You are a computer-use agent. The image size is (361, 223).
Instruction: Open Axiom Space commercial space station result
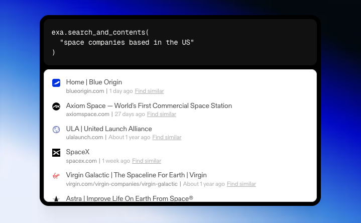pyautogui.click(x=149, y=106)
